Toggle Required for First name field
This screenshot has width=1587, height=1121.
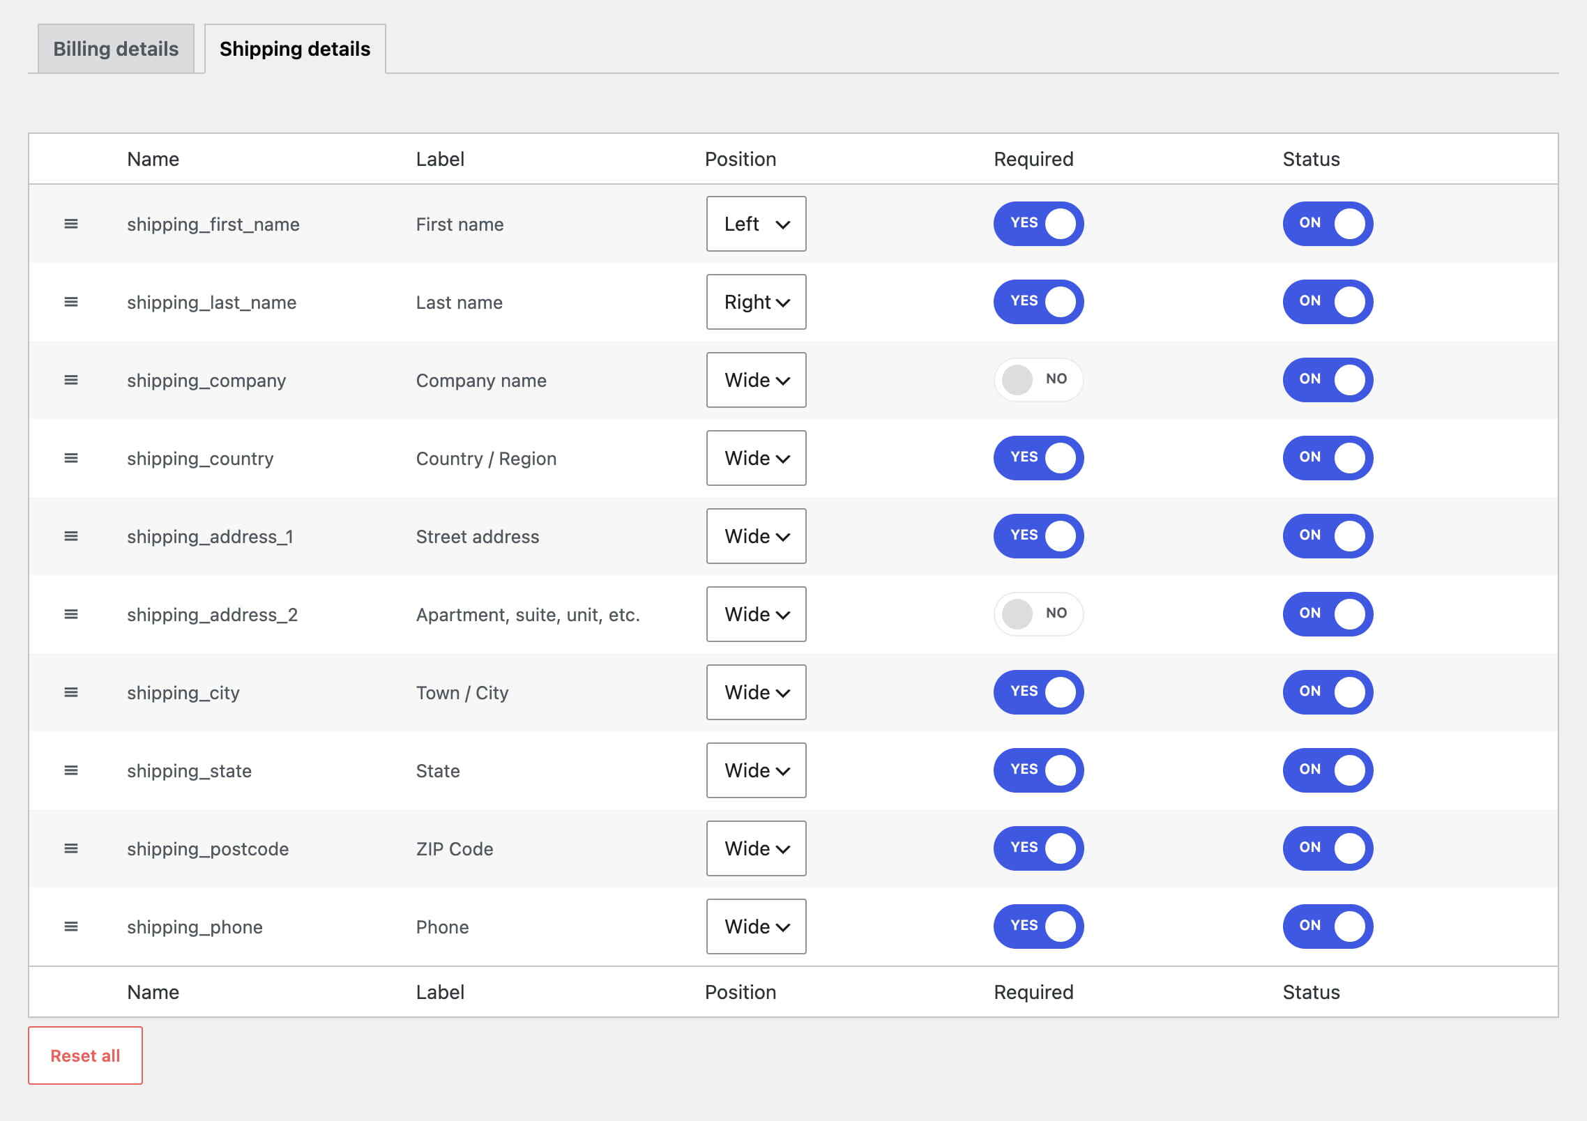coord(1038,224)
